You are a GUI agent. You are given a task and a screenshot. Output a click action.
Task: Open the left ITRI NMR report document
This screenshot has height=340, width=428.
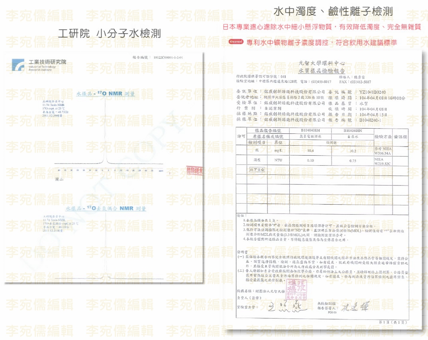[x=104, y=167]
